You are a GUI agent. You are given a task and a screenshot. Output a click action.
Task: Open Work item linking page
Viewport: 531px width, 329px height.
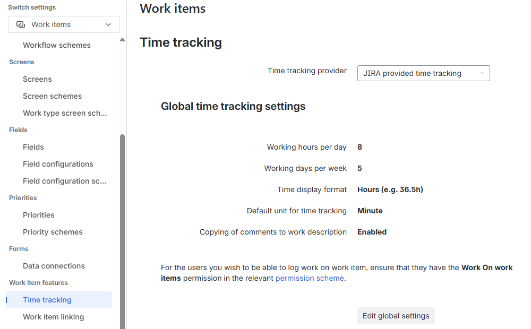pos(53,317)
